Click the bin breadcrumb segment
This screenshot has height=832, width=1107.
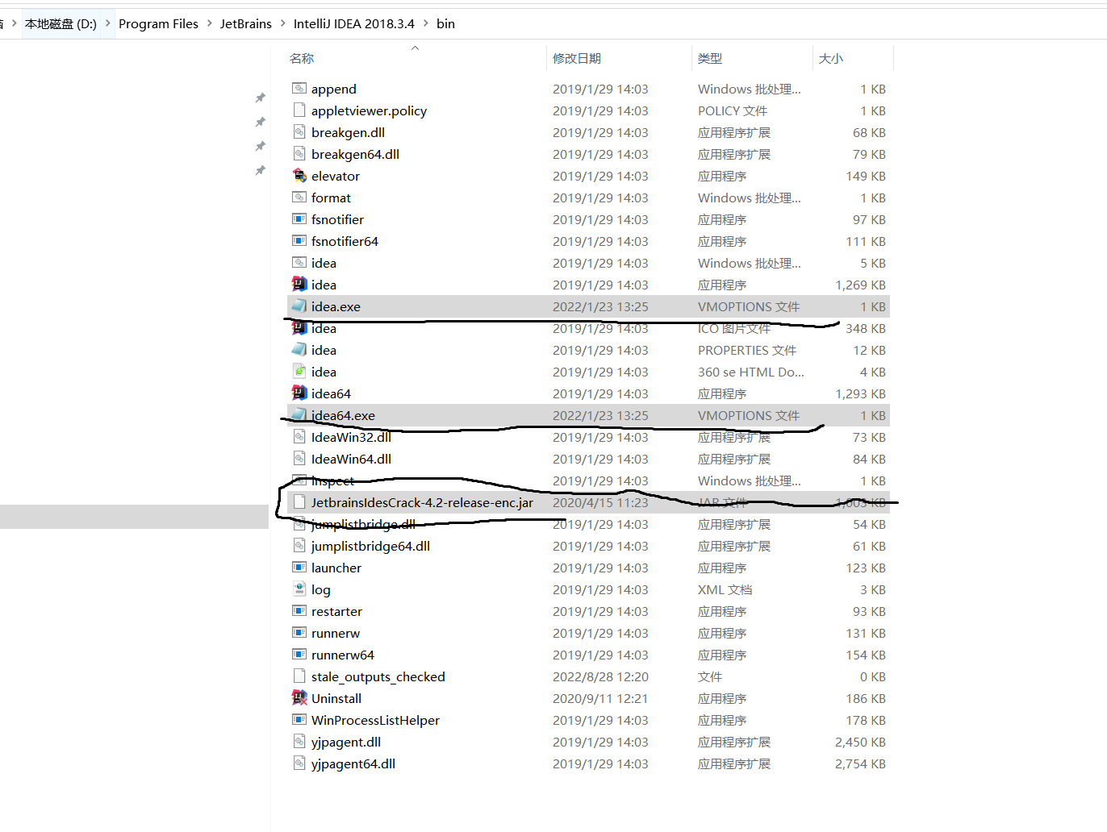[445, 24]
